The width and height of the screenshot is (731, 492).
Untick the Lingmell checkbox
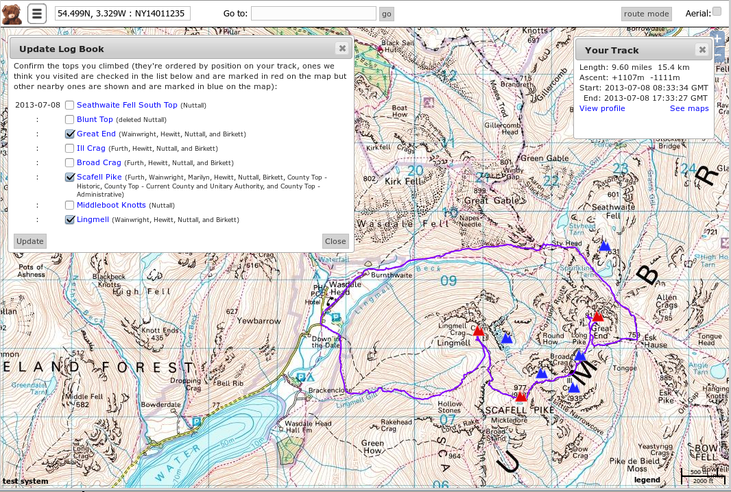pos(69,220)
